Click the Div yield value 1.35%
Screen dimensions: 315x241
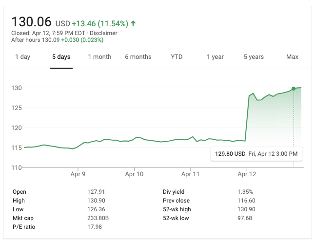244,192
